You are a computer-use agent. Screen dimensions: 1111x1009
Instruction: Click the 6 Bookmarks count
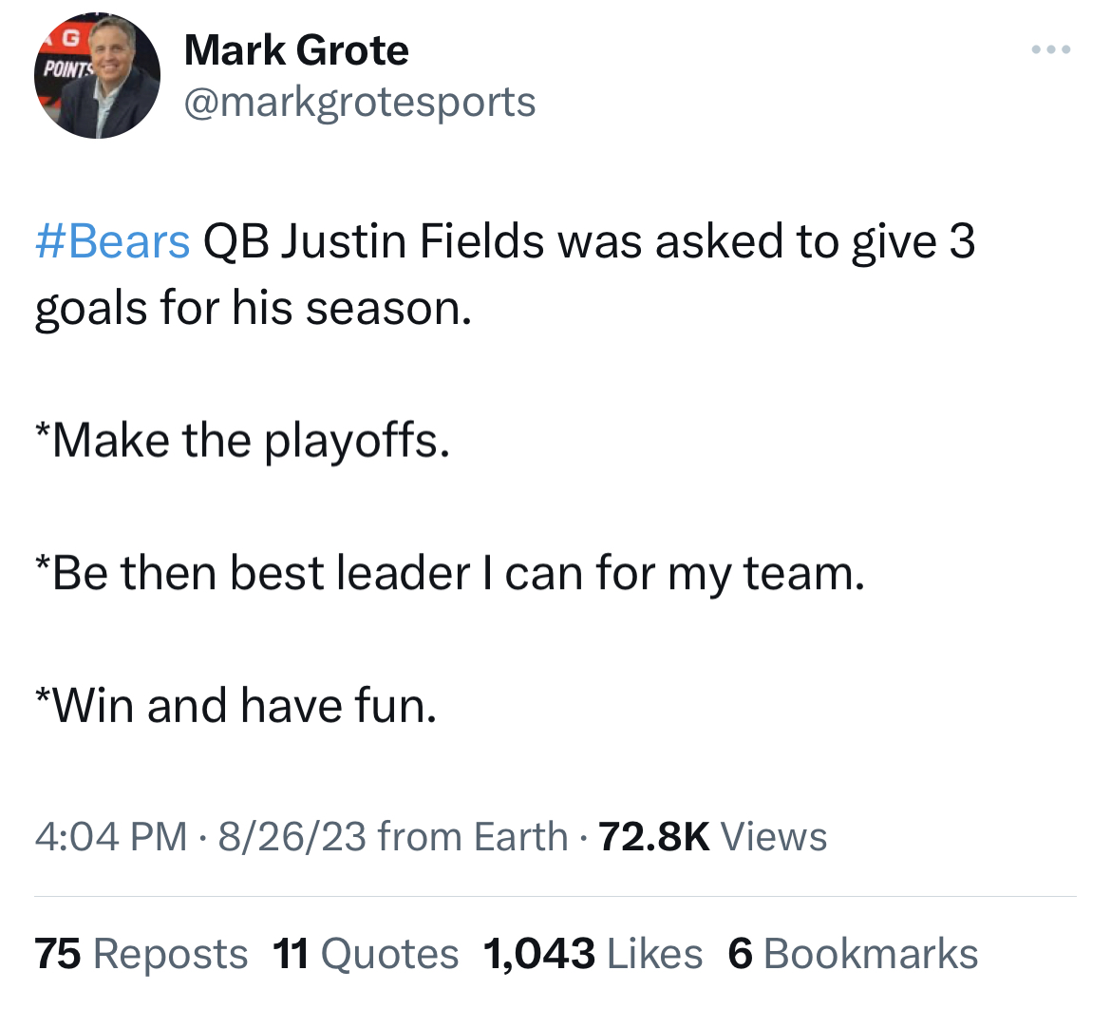[x=852, y=954]
